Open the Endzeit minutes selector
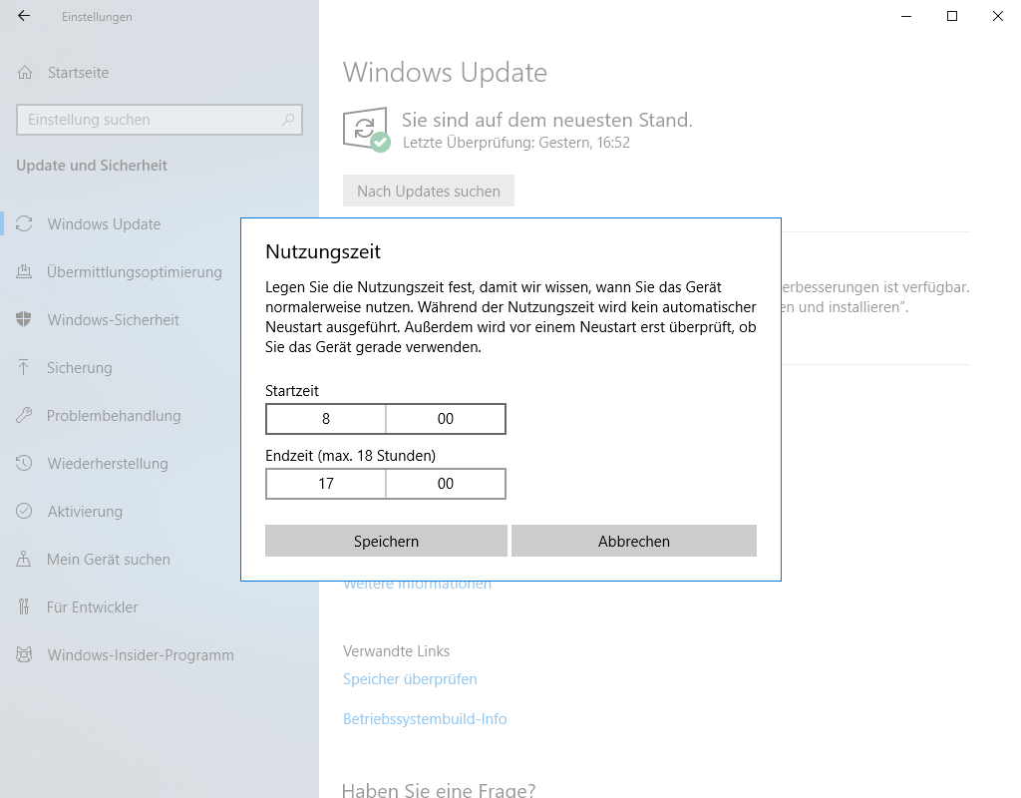1021x798 pixels. [x=446, y=484]
